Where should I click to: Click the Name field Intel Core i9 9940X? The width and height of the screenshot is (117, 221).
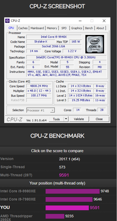pos(54,37)
